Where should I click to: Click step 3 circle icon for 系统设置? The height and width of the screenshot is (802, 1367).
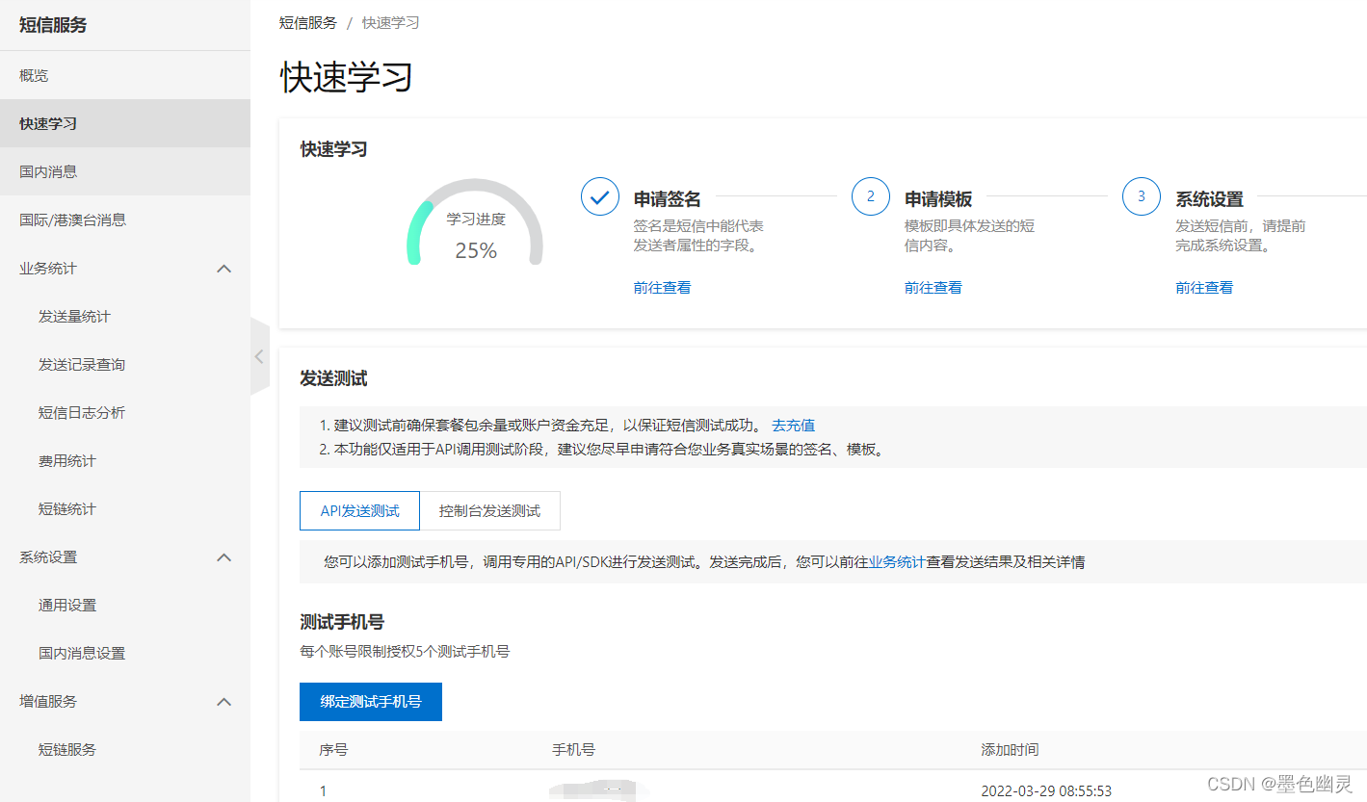pyautogui.click(x=1141, y=197)
